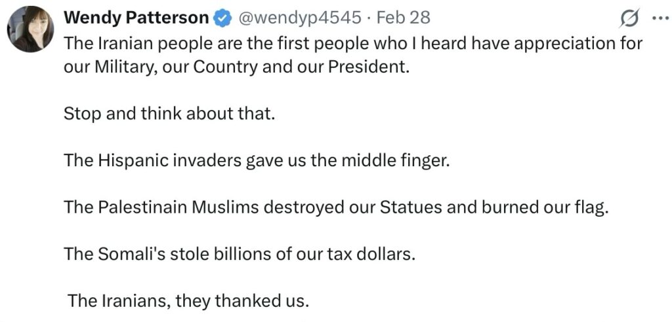
Task: Click the 'The Somali's stole billions' sentence
Action: [x=240, y=253]
